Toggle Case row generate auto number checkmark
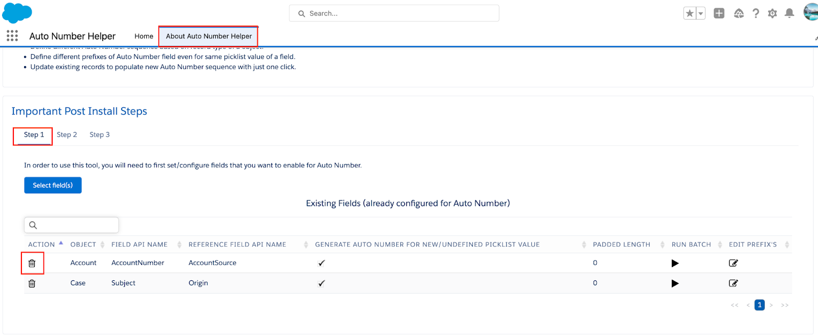 click(x=321, y=283)
